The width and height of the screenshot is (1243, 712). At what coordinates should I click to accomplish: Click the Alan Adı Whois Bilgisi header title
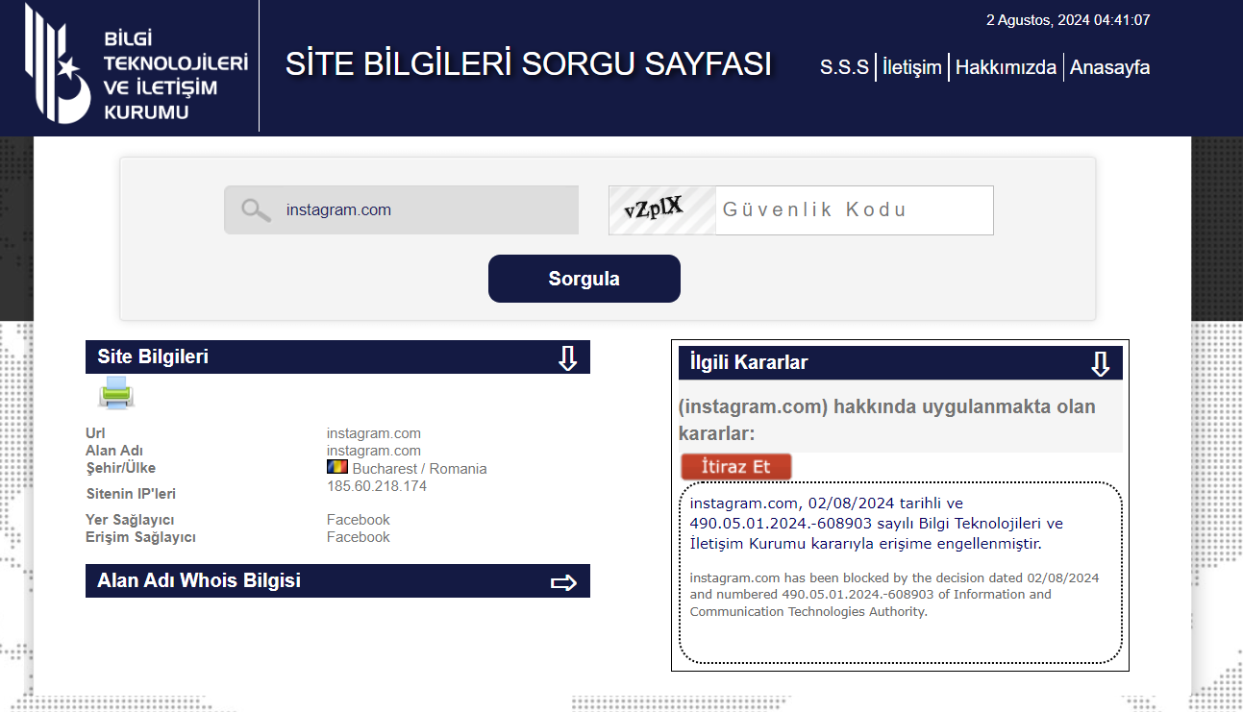(199, 580)
